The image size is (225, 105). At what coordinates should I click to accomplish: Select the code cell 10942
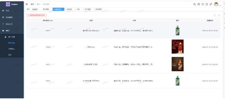(48, 81)
